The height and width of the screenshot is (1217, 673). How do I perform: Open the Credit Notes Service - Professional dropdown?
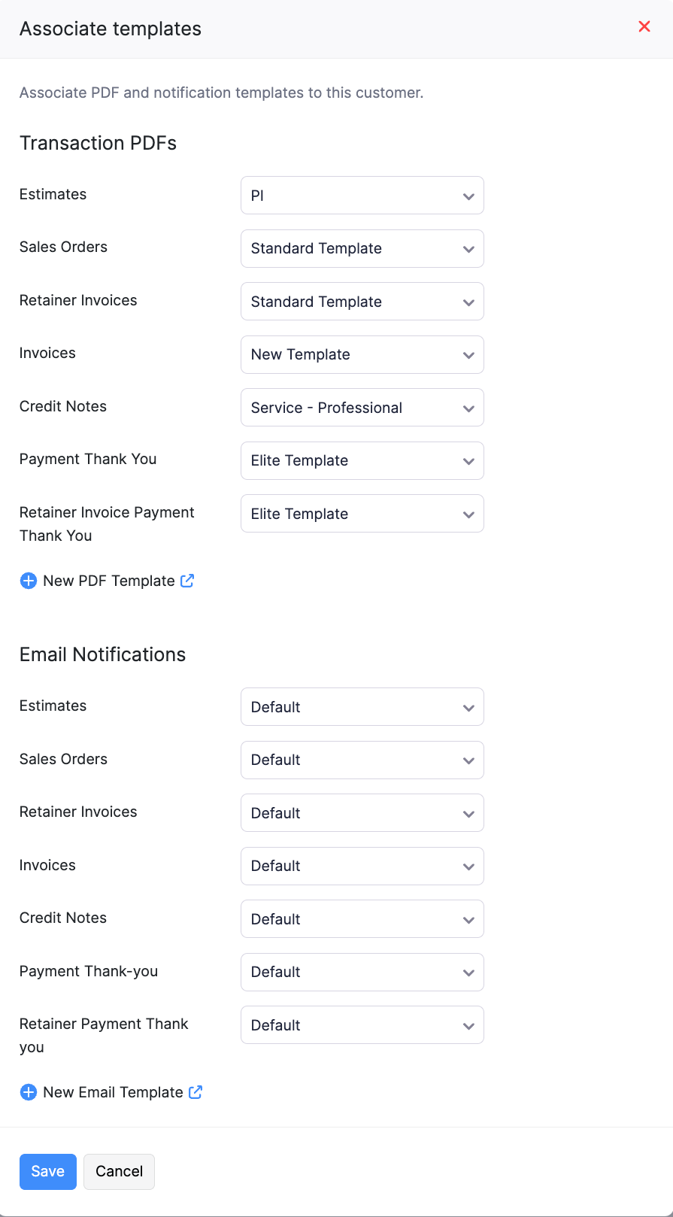point(362,407)
